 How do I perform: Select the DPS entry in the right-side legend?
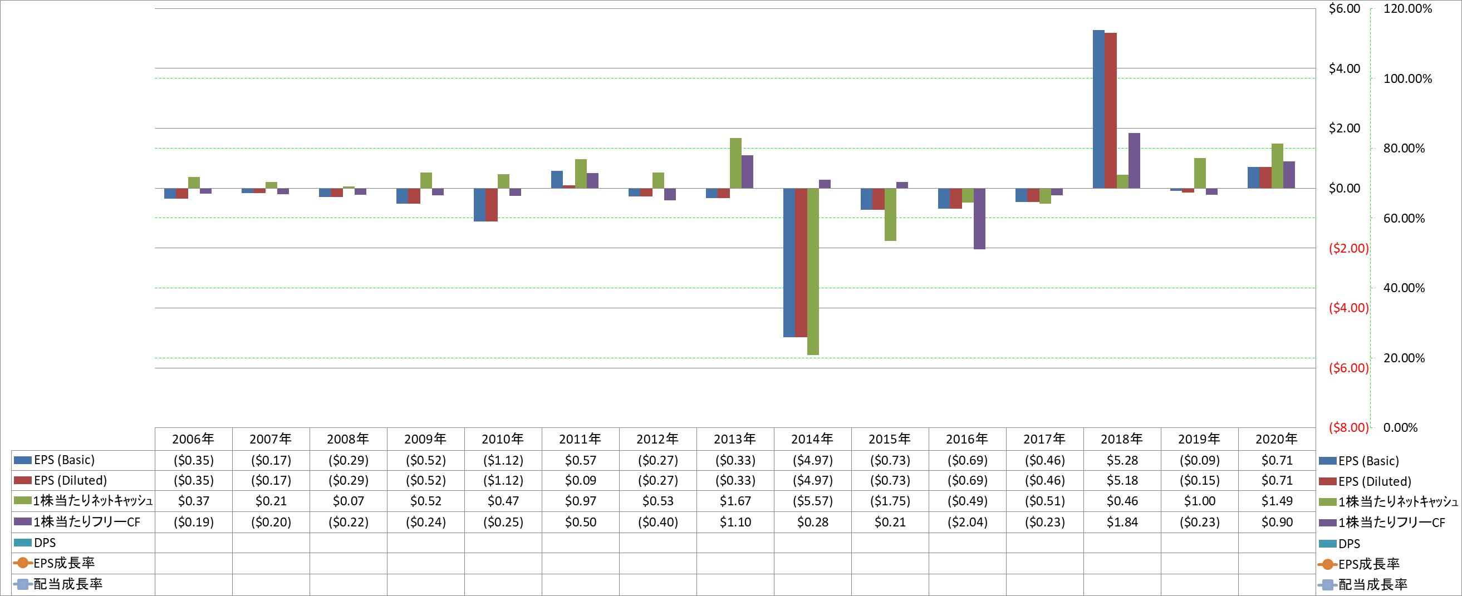[1340, 544]
